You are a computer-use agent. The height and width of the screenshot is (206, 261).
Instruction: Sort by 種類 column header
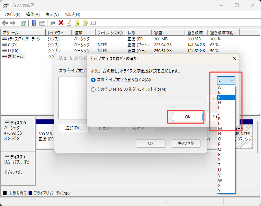pyautogui.click(x=83, y=32)
